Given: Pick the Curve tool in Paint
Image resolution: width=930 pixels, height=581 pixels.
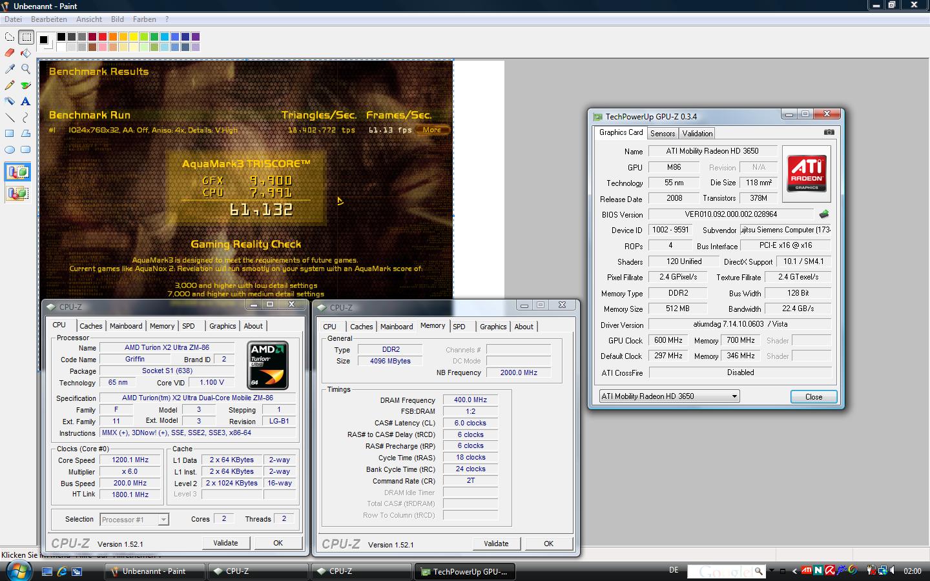Looking at the screenshot, I should (26, 117).
